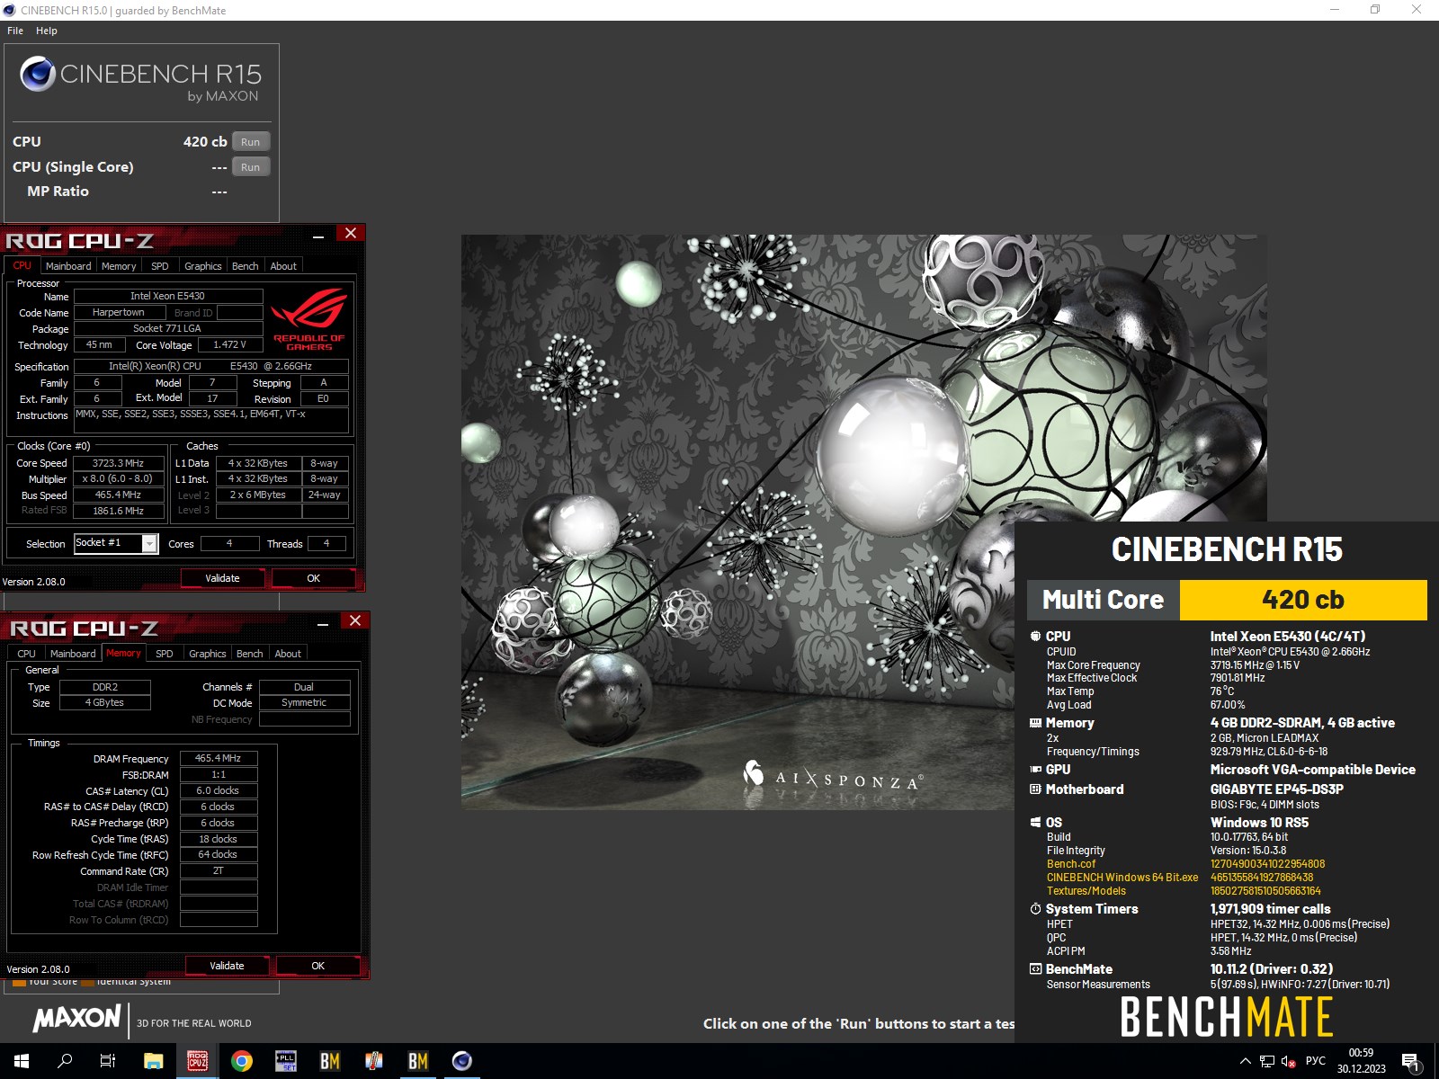Switch to Mainboard tab in top CPU-Z window
1439x1079 pixels.
(68, 266)
